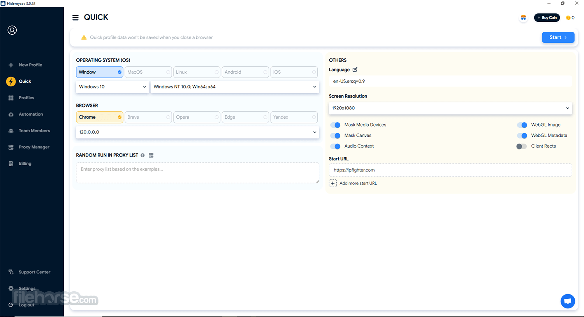The height and width of the screenshot is (317, 584).
Task: Open the Windows 10 version dropdown
Action: 113,87
